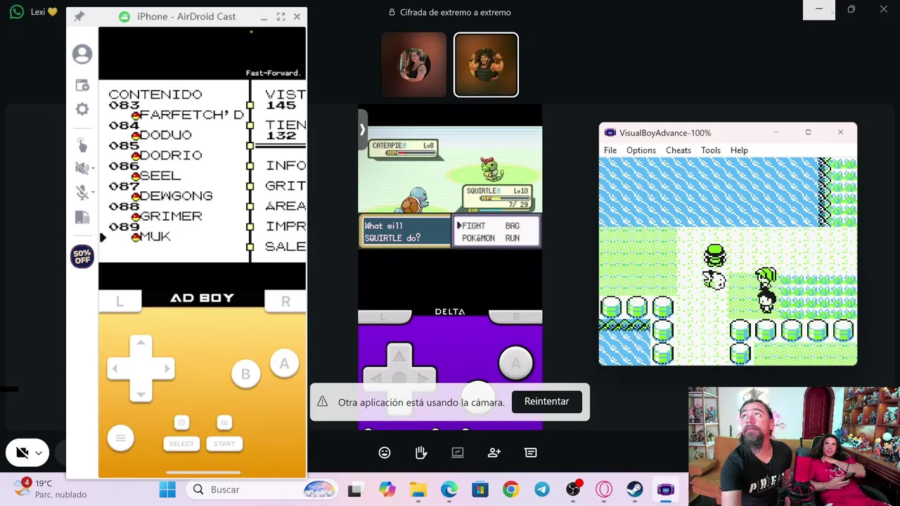Open the 50% OFF promo badge

coord(82,257)
